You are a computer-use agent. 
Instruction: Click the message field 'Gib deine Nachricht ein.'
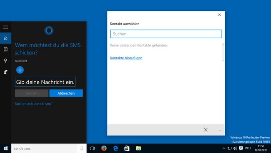tap(45, 82)
